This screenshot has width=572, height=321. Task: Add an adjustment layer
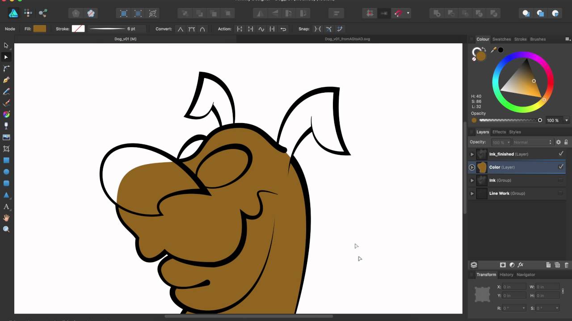(x=512, y=265)
